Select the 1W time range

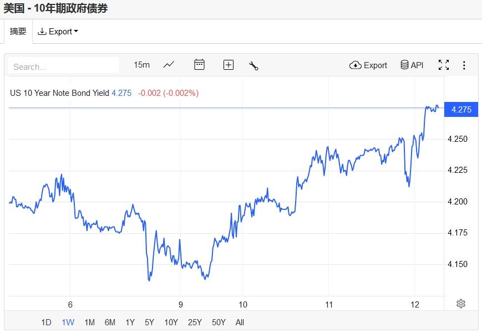68,322
